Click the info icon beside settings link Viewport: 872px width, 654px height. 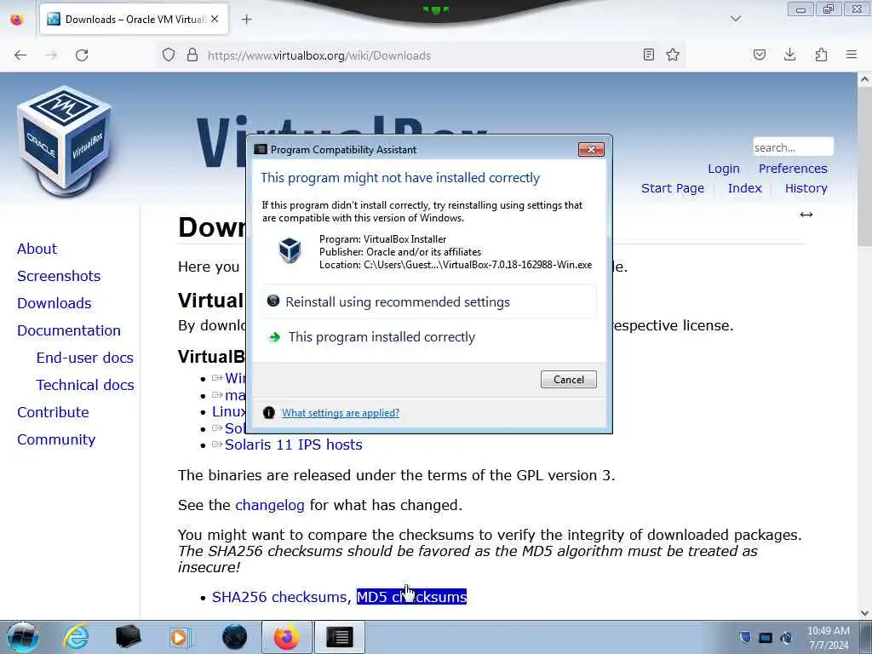pos(268,413)
